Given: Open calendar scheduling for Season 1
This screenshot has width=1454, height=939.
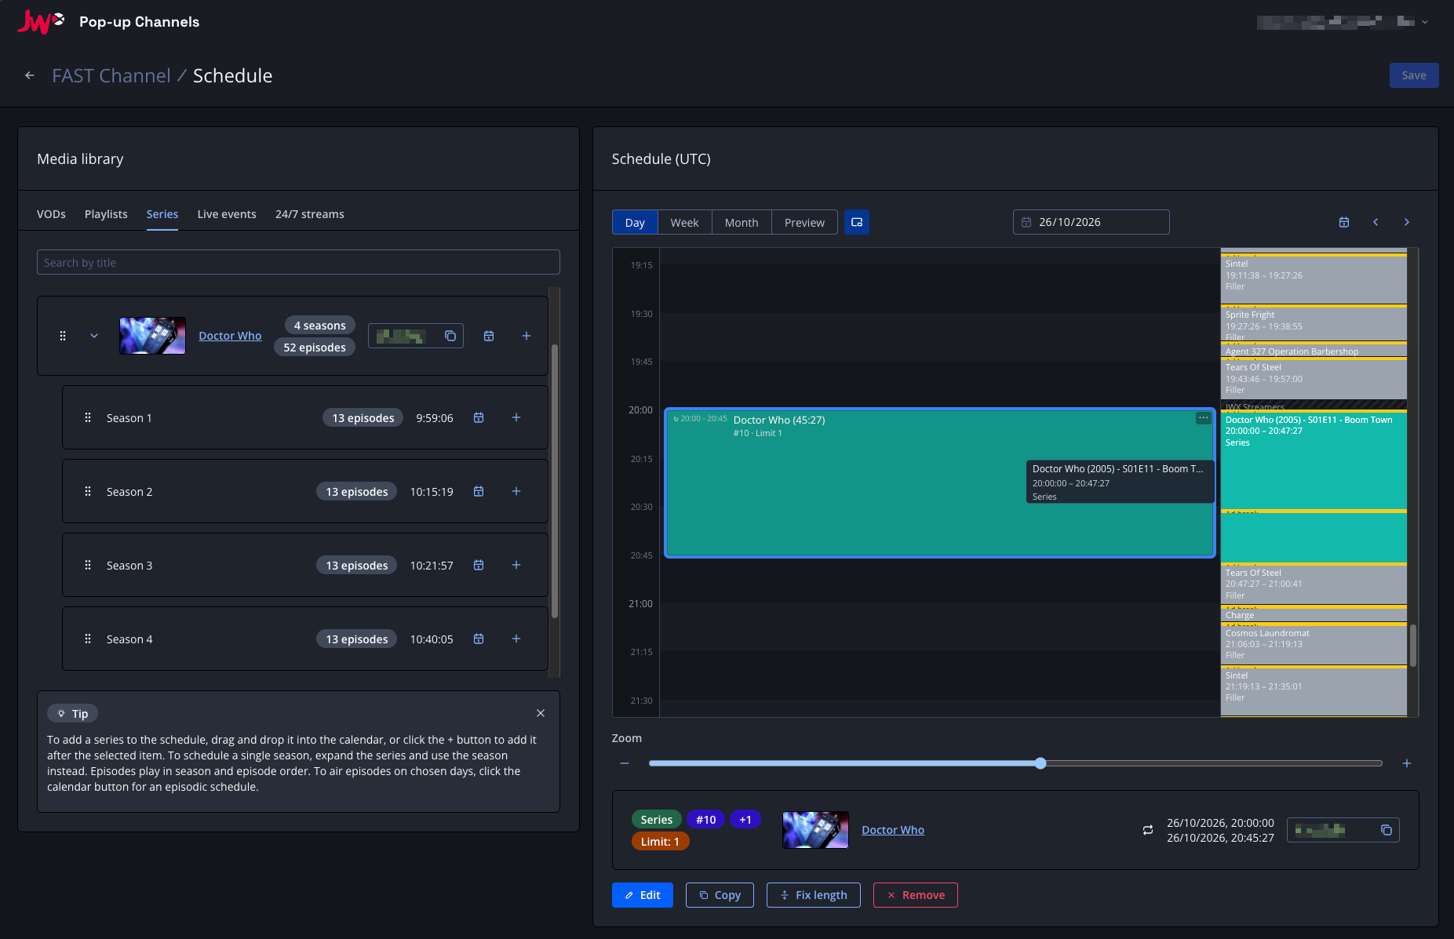Looking at the screenshot, I should tap(479, 418).
